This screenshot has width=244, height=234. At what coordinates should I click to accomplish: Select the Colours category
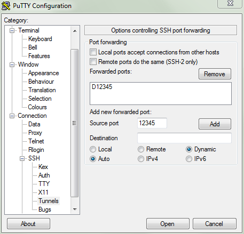point(37,107)
